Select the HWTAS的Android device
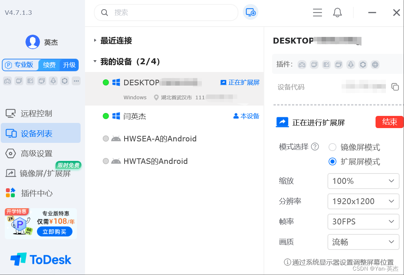404x275 pixels. 174,161
